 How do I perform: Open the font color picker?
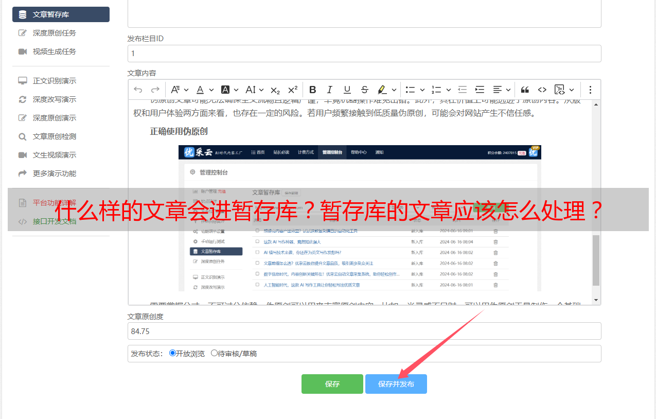tap(205, 90)
